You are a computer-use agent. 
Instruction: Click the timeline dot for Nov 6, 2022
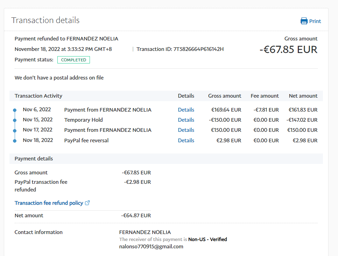pyautogui.click(x=14, y=110)
